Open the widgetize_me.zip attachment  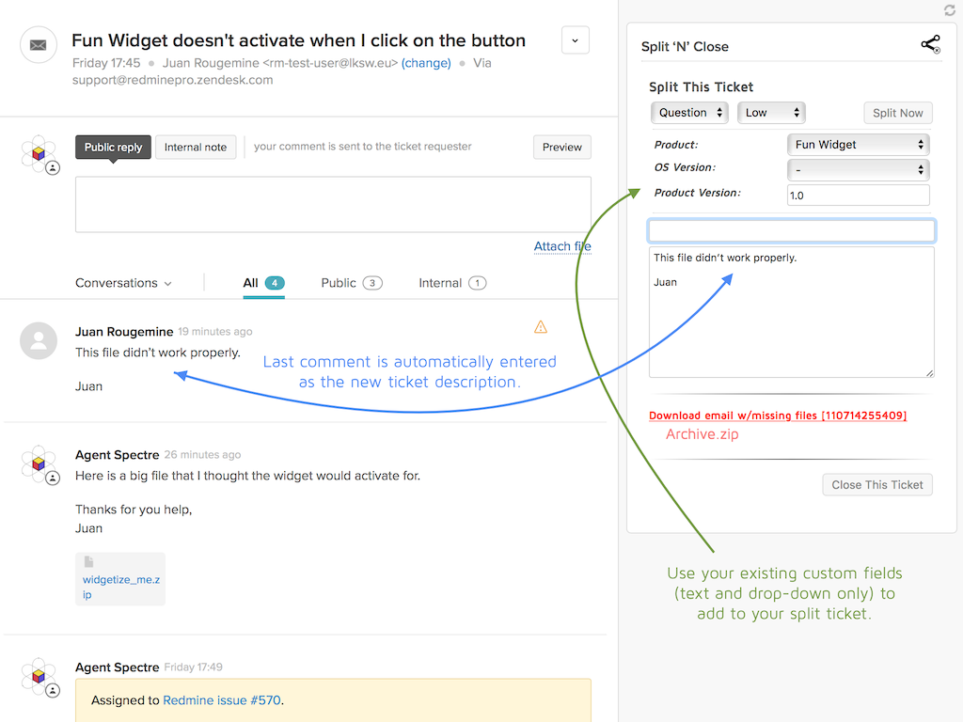(x=120, y=586)
